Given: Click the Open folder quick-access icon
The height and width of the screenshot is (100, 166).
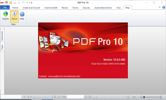Looking at the screenshot, I should coord(11,3).
